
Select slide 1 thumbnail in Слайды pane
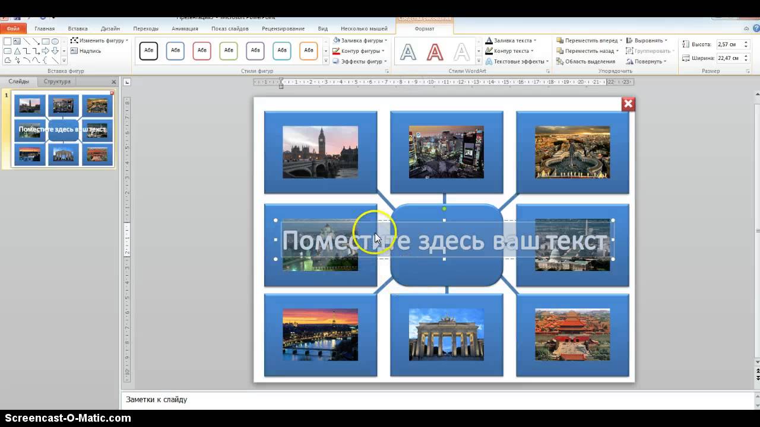point(62,130)
